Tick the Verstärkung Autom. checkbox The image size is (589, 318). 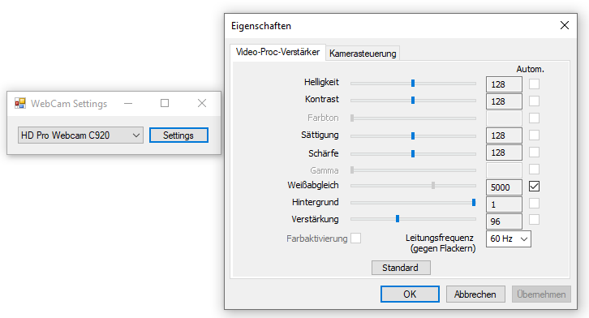point(534,220)
